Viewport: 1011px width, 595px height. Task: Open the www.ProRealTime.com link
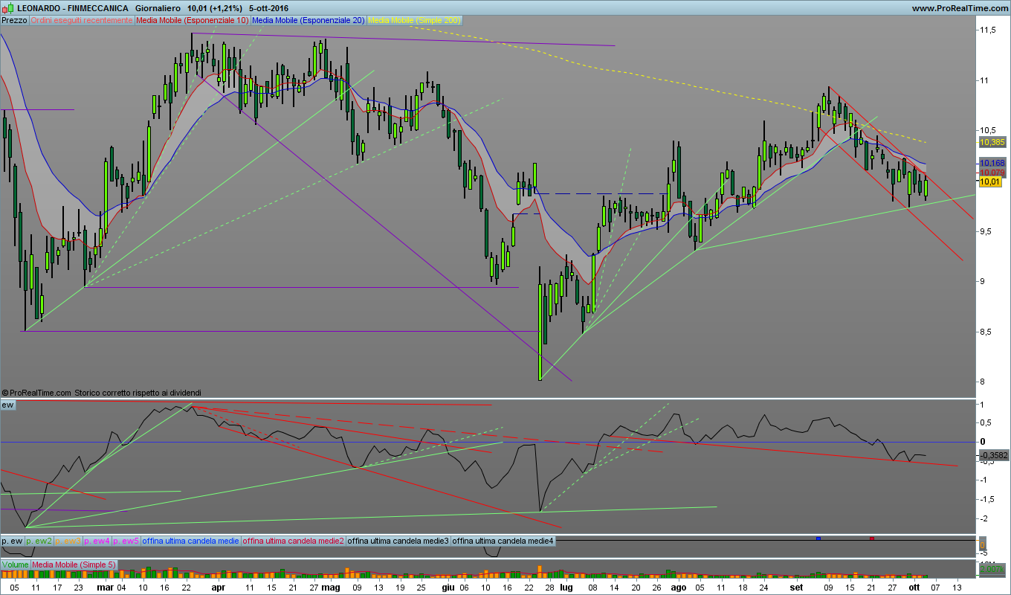tap(959, 7)
